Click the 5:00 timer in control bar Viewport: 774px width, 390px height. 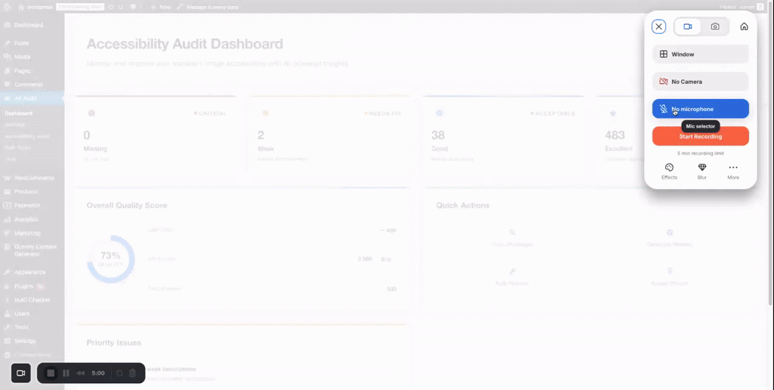point(98,373)
